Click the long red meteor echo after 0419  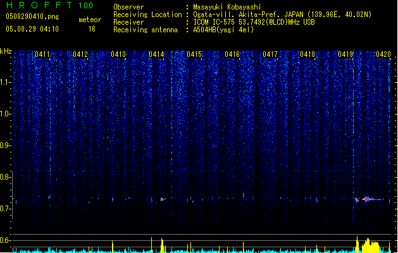click(x=373, y=199)
